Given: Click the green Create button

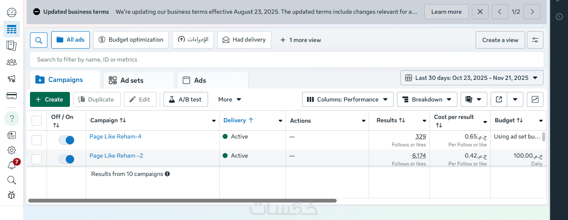Looking at the screenshot, I should click(50, 99).
